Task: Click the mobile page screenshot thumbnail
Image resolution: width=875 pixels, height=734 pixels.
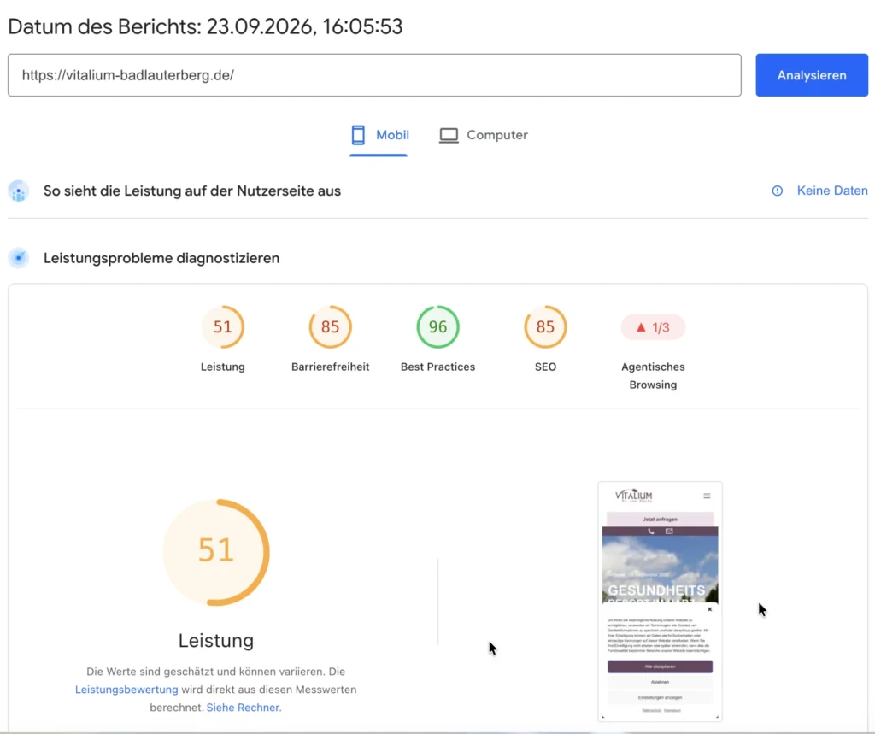Action: pos(661,602)
